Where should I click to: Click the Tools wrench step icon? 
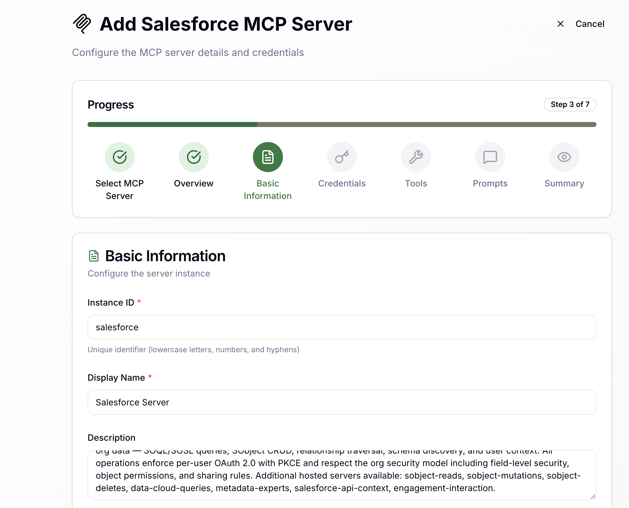pos(416,157)
